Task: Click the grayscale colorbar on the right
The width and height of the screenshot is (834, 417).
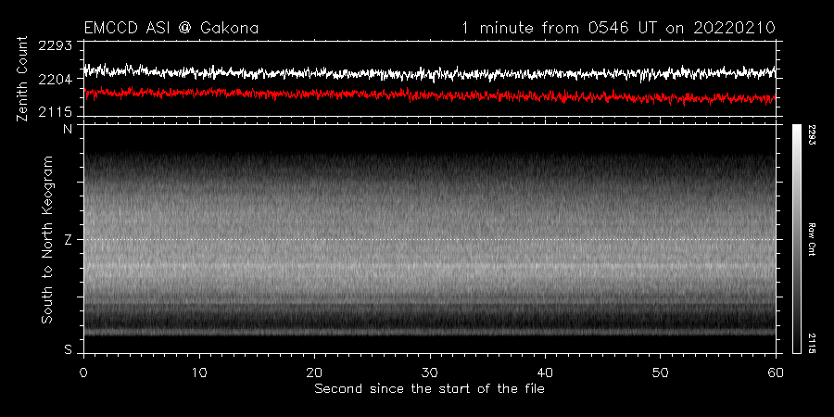Action: [797, 239]
